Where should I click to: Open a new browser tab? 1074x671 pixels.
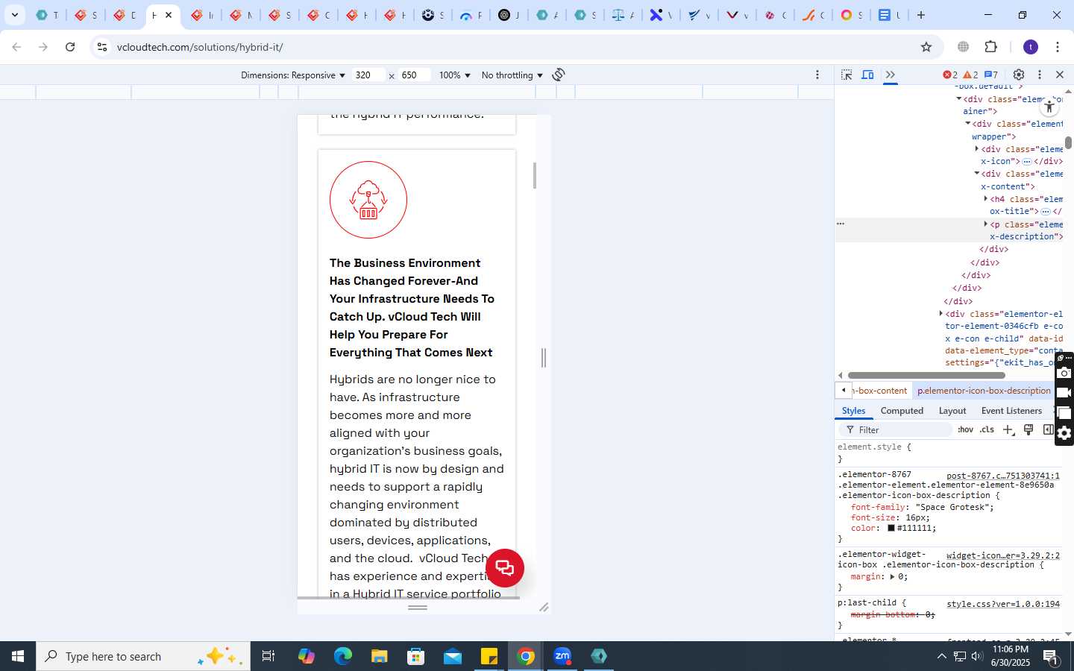pos(921,15)
